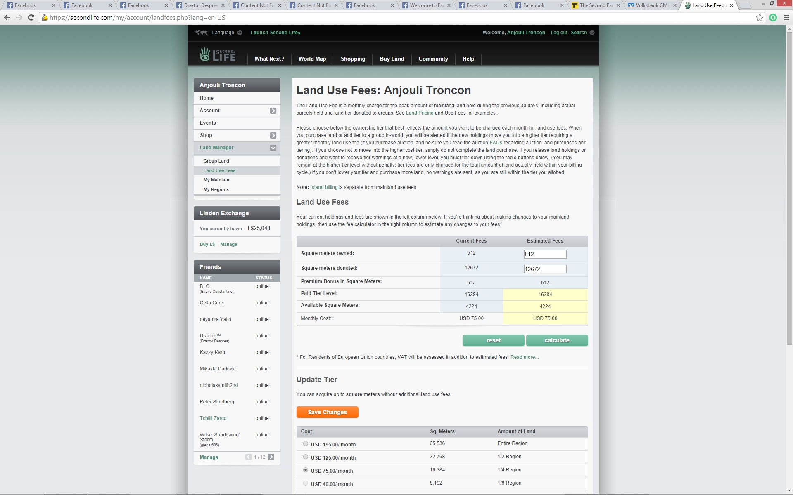Open Buy Land navigation item

pyautogui.click(x=392, y=59)
